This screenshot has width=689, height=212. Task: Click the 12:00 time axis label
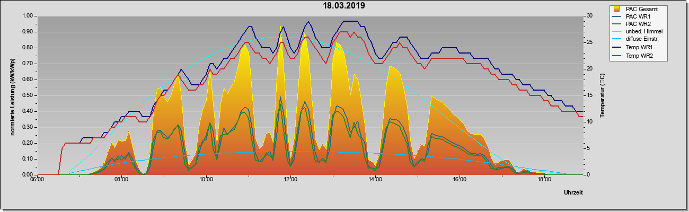tap(291, 180)
